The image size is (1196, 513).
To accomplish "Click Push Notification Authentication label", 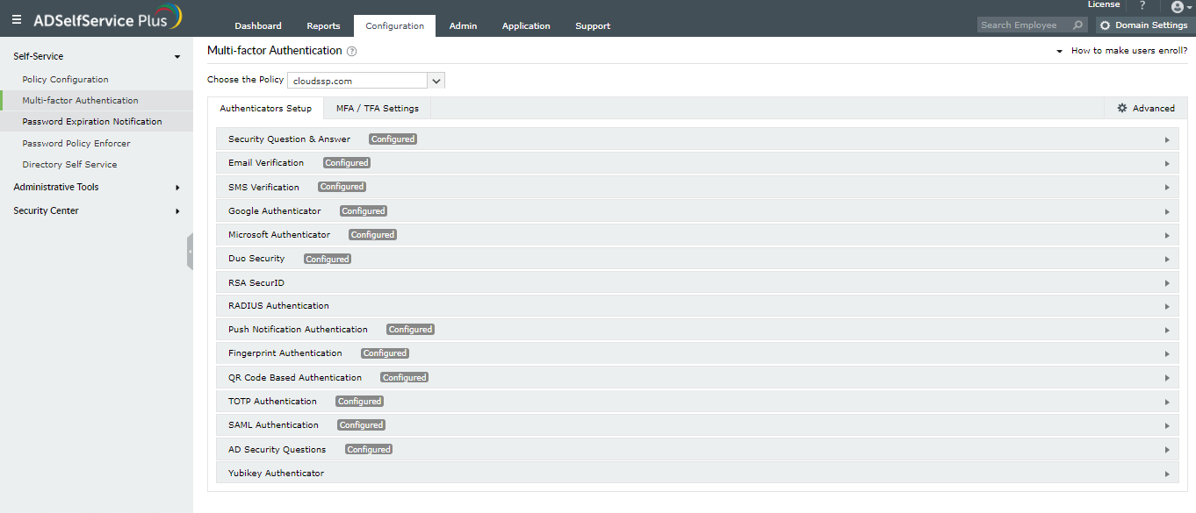I will point(298,330).
